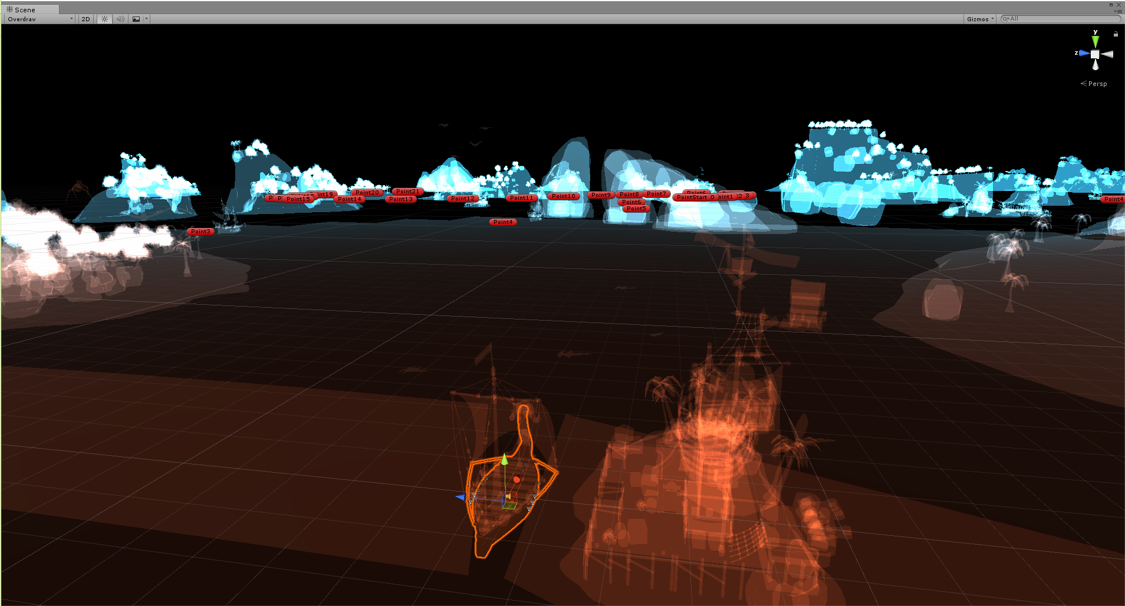The image size is (1125, 606).
Task: Toggle the Persp projection label
Action: (x=1094, y=84)
